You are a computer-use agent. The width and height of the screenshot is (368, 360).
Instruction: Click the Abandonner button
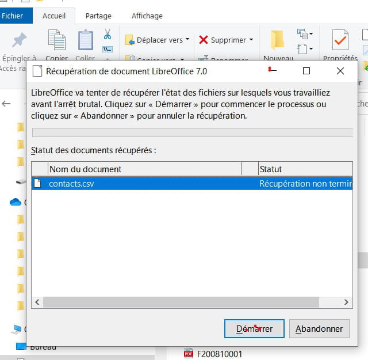pos(319,328)
